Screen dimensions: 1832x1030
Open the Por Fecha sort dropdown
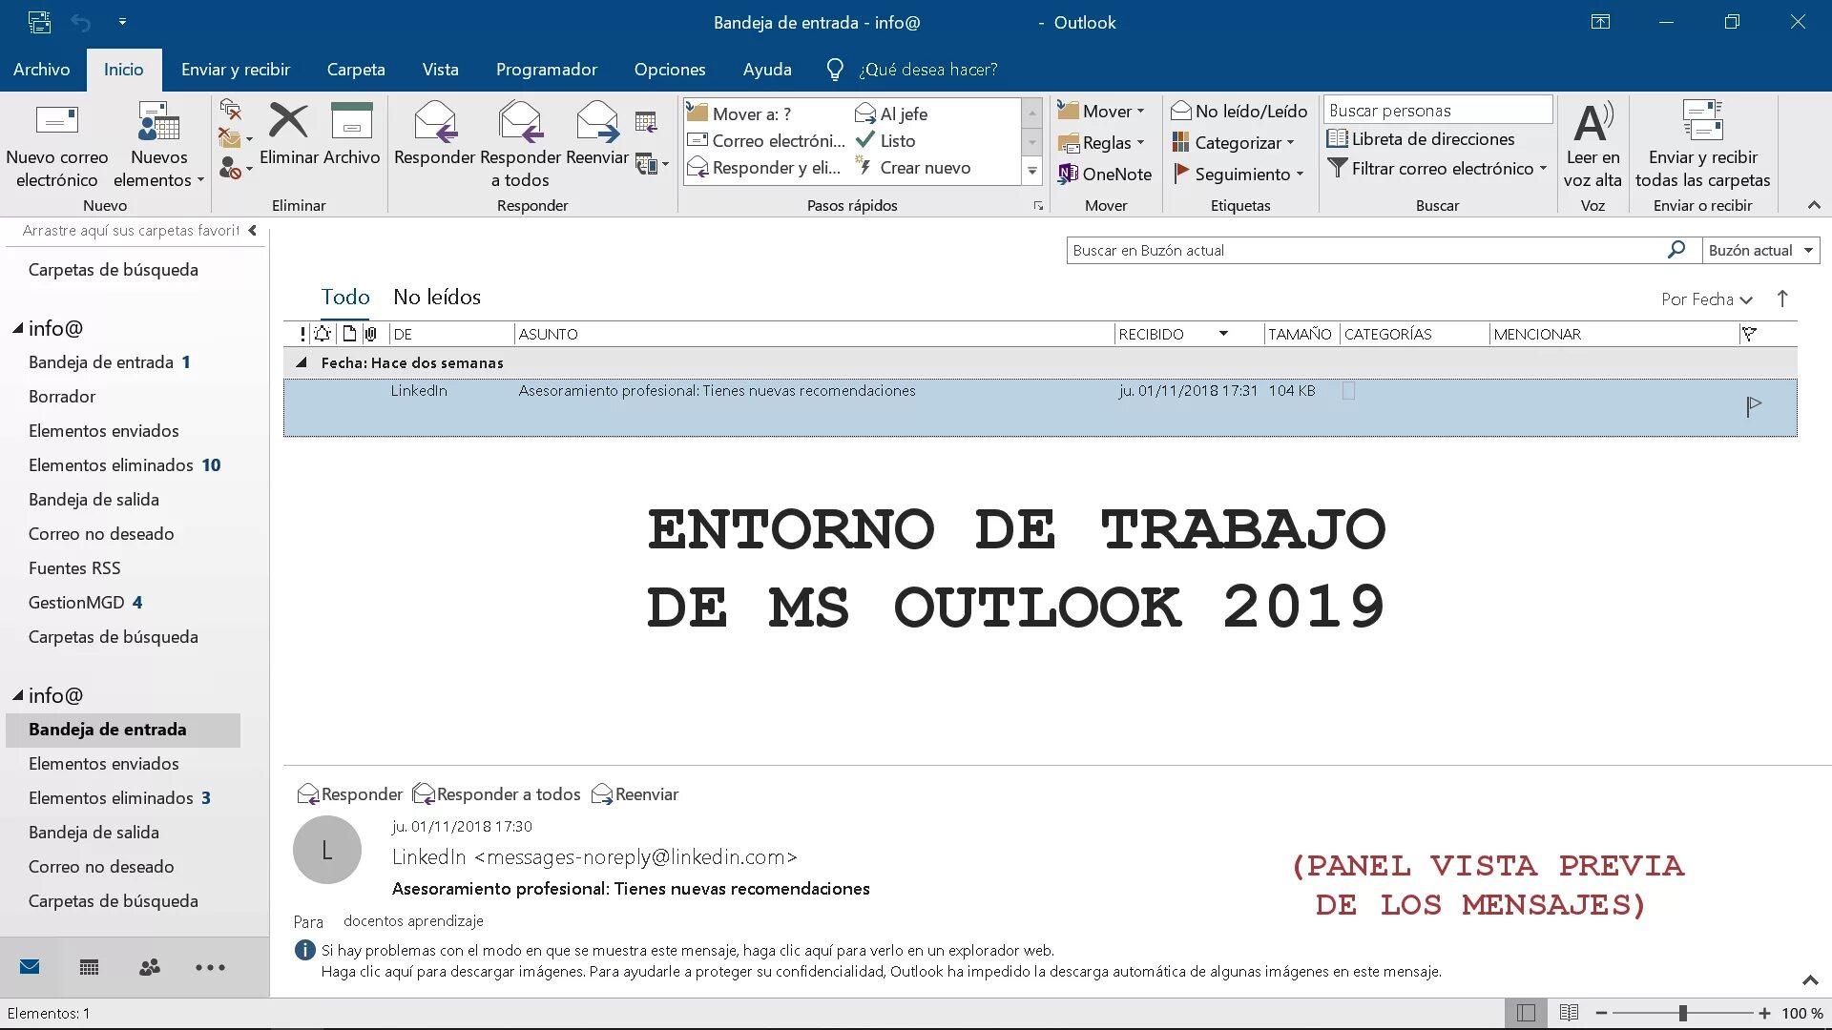click(1707, 299)
